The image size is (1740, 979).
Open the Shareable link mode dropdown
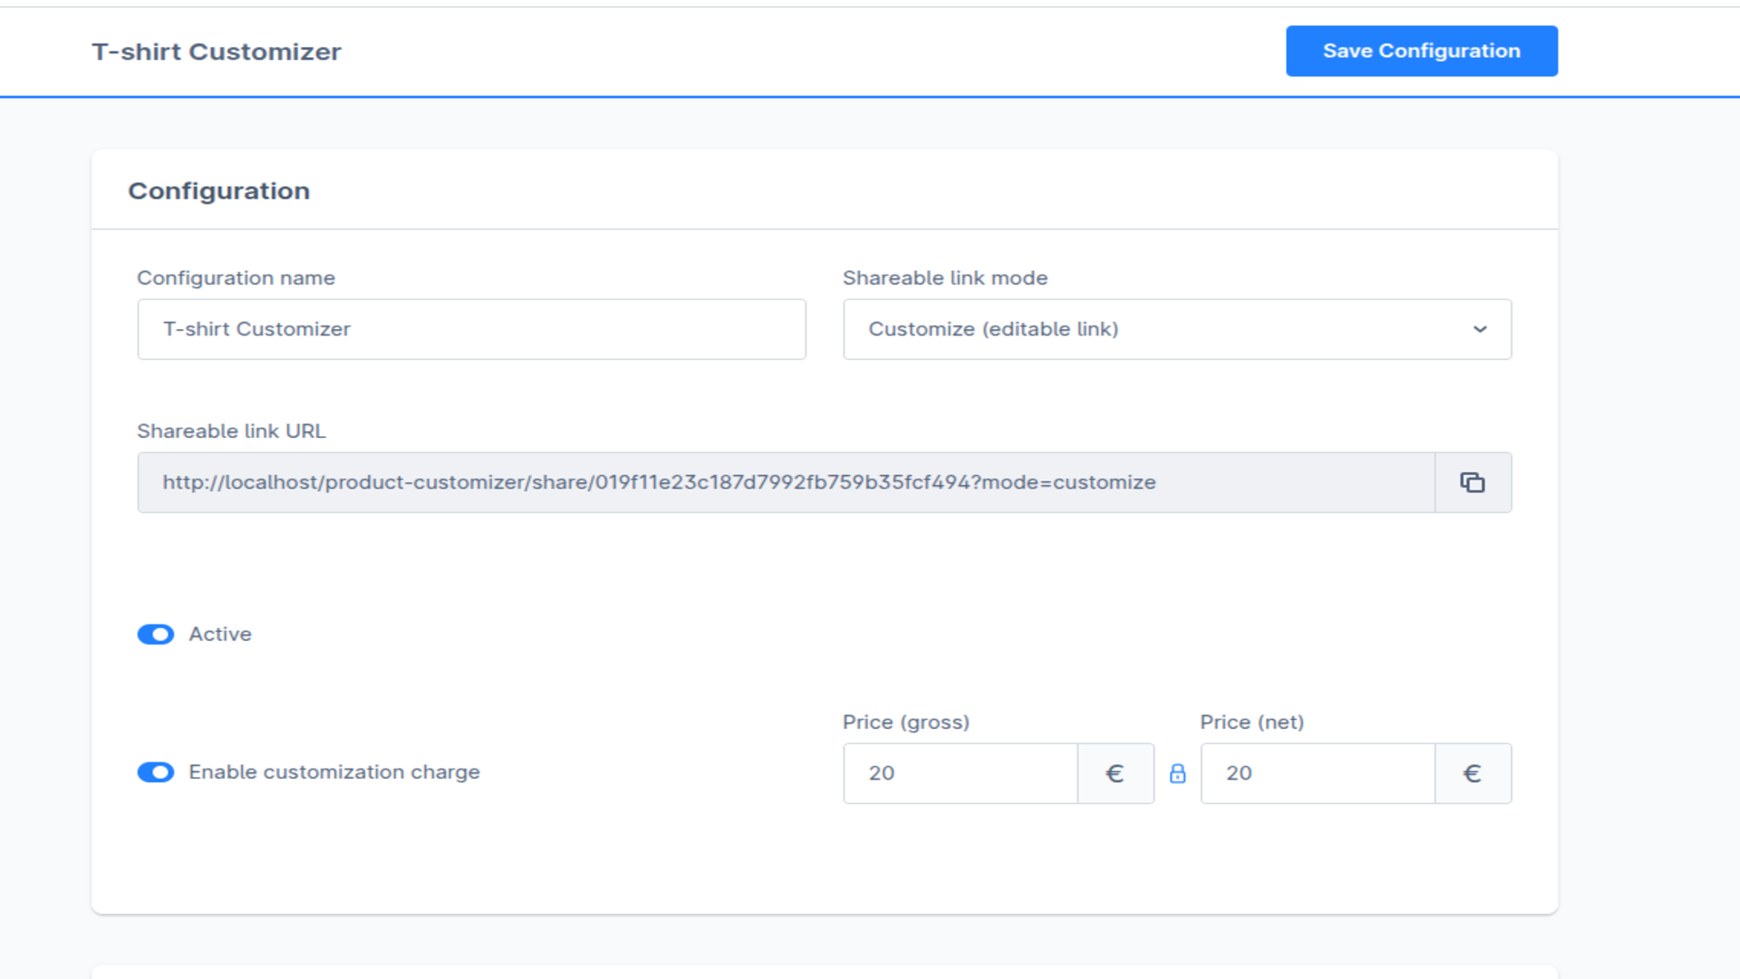pos(1177,329)
